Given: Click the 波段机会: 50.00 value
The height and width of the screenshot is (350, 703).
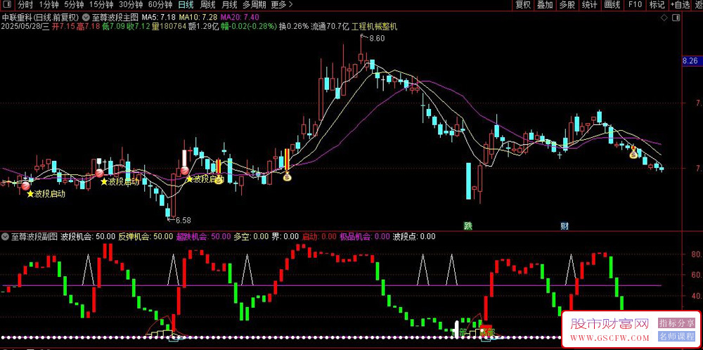Looking at the screenshot, I should coord(89,236).
